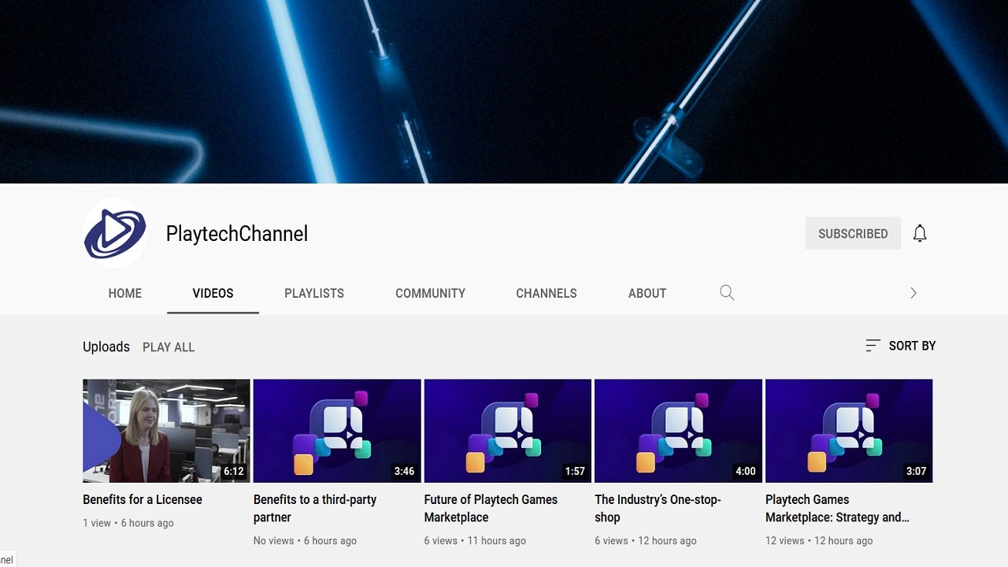Screen dimensions: 1008x567
Task: Open the CHANNELS tab
Action: (x=546, y=293)
